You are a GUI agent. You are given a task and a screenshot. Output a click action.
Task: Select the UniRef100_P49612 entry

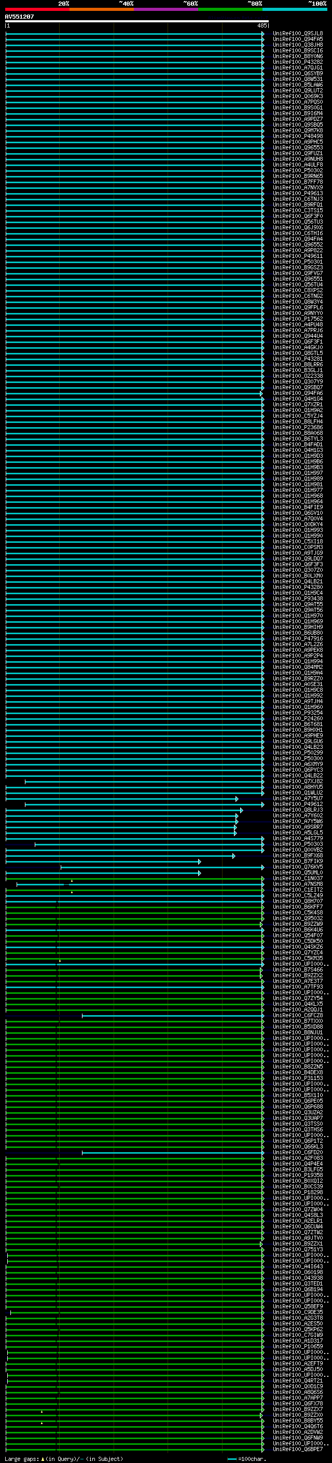pyautogui.click(x=298, y=804)
